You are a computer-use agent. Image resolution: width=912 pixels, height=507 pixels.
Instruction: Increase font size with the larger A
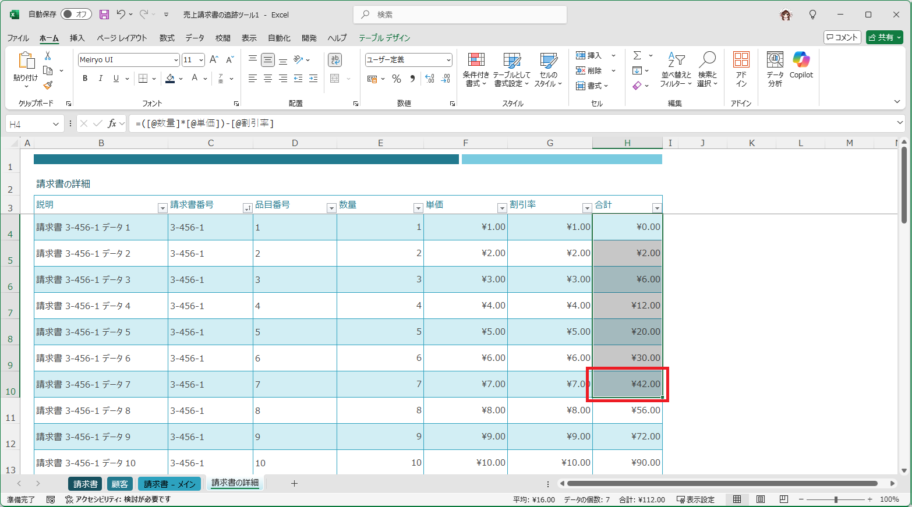214,60
